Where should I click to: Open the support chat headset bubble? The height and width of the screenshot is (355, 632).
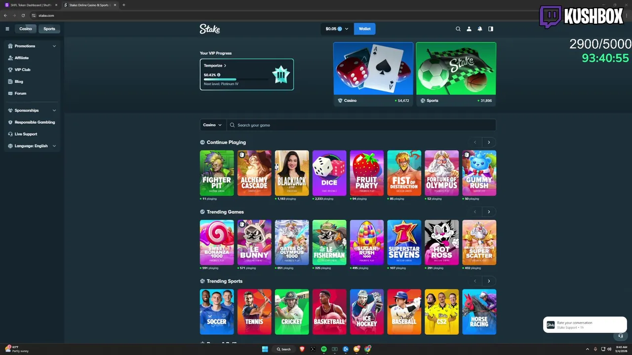621,336
